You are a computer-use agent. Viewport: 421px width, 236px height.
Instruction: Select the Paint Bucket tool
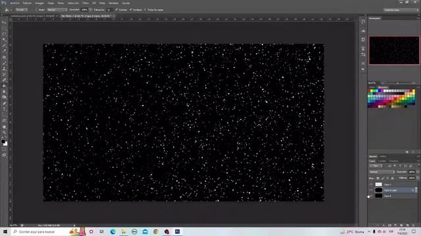(x=5, y=86)
